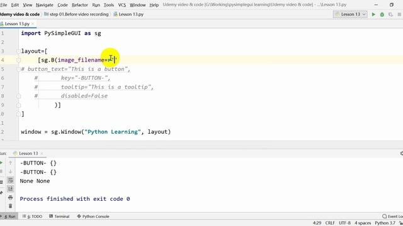Clear all Run console output with trash icon
Image resolution: width=403 pixels, height=226 pixels.
point(10,206)
